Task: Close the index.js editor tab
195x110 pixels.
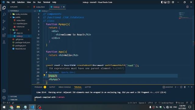Action: (64, 7)
